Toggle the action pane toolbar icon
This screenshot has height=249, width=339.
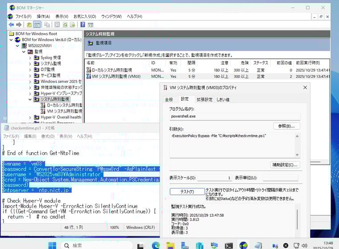coord(91,24)
